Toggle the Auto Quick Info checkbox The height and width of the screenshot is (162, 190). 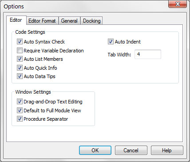pyautogui.click(x=20, y=68)
